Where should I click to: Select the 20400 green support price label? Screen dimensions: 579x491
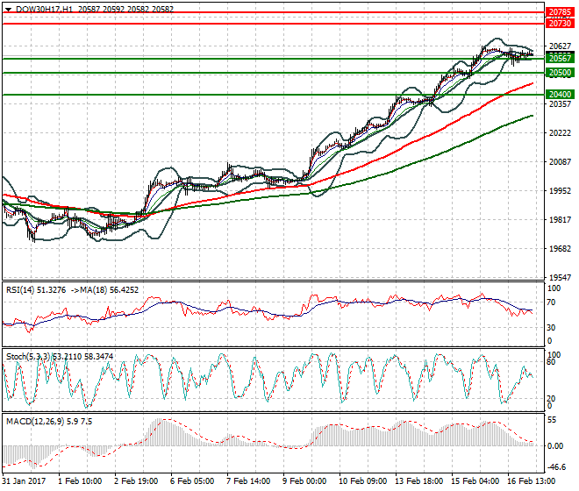560,95
